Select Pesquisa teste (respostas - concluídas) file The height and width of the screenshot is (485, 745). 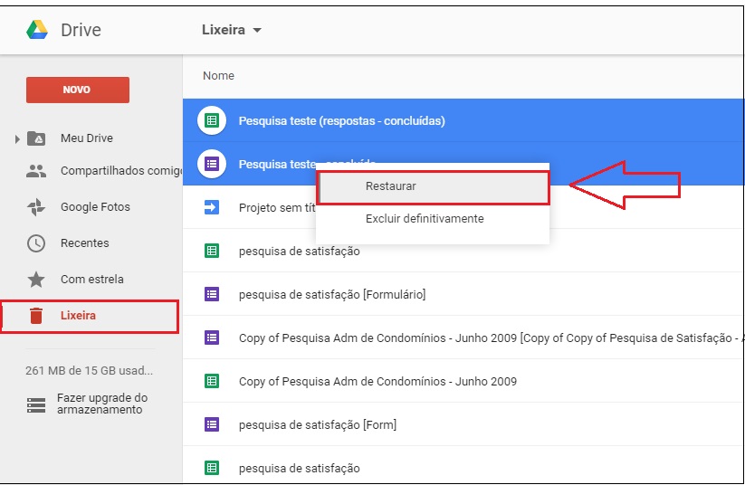coord(341,120)
